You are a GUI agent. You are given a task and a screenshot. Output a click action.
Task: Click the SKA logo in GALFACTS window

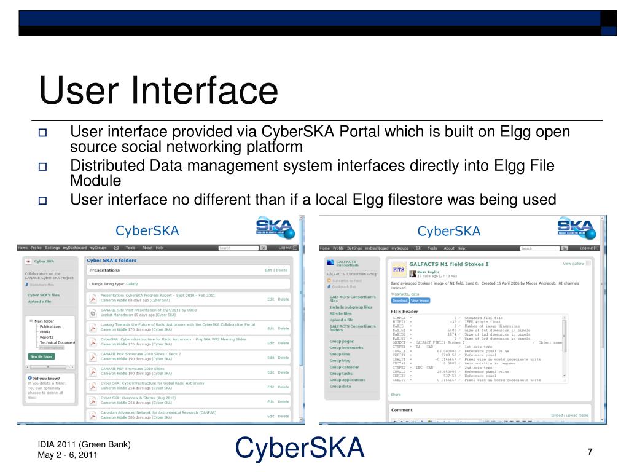576,228
